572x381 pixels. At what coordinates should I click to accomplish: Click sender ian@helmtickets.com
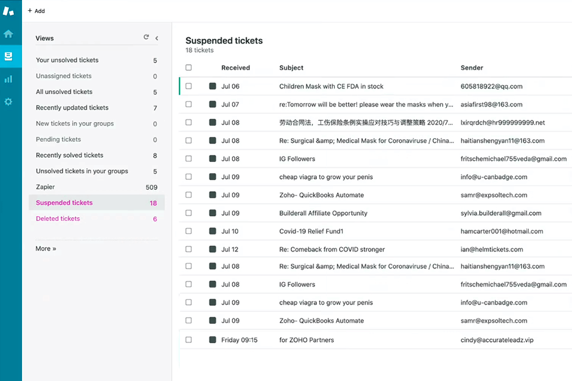(492, 249)
